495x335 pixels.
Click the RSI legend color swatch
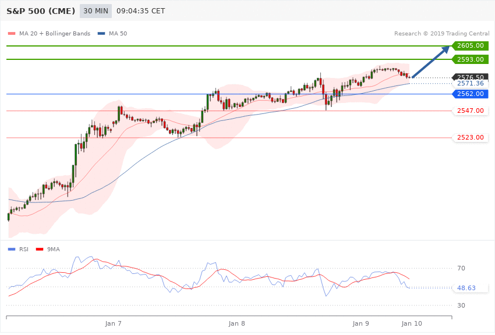pyautogui.click(x=12, y=250)
